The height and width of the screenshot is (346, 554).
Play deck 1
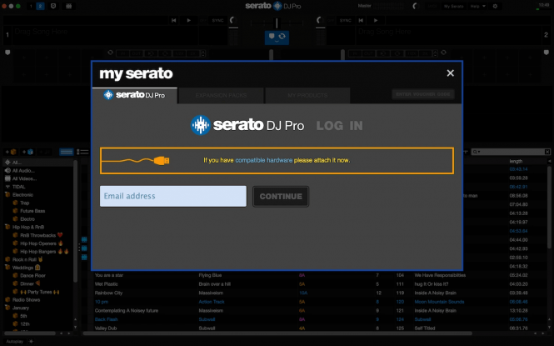point(188,21)
